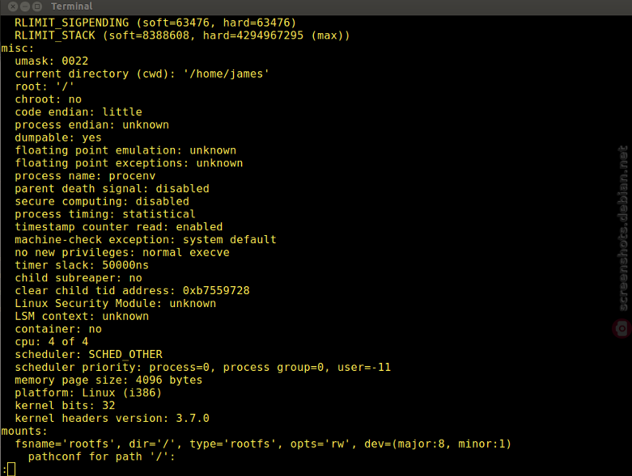Click the 'misc:' section heading
Screen dimensions: 632x476
[17, 48]
